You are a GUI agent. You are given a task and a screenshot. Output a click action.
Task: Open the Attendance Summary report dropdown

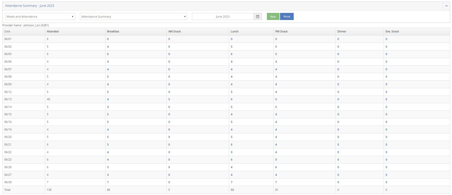(x=133, y=17)
